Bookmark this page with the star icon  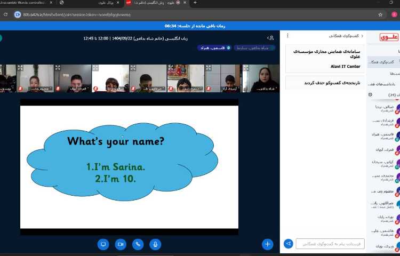(381, 14)
